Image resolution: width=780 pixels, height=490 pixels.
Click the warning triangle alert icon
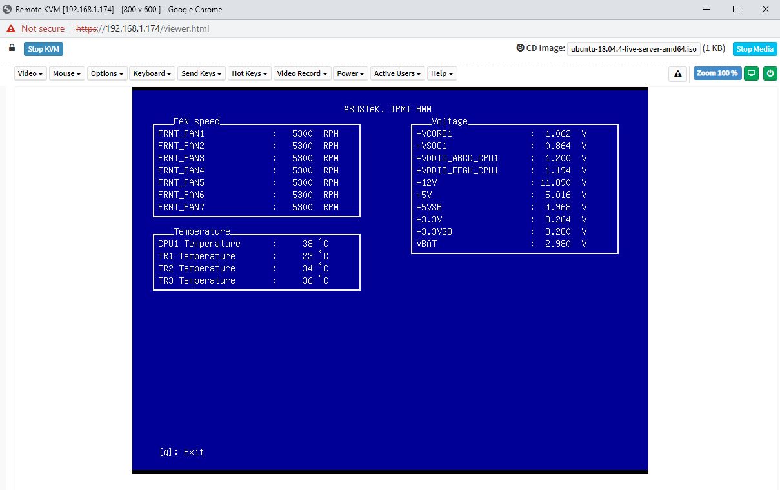point(677,73)
